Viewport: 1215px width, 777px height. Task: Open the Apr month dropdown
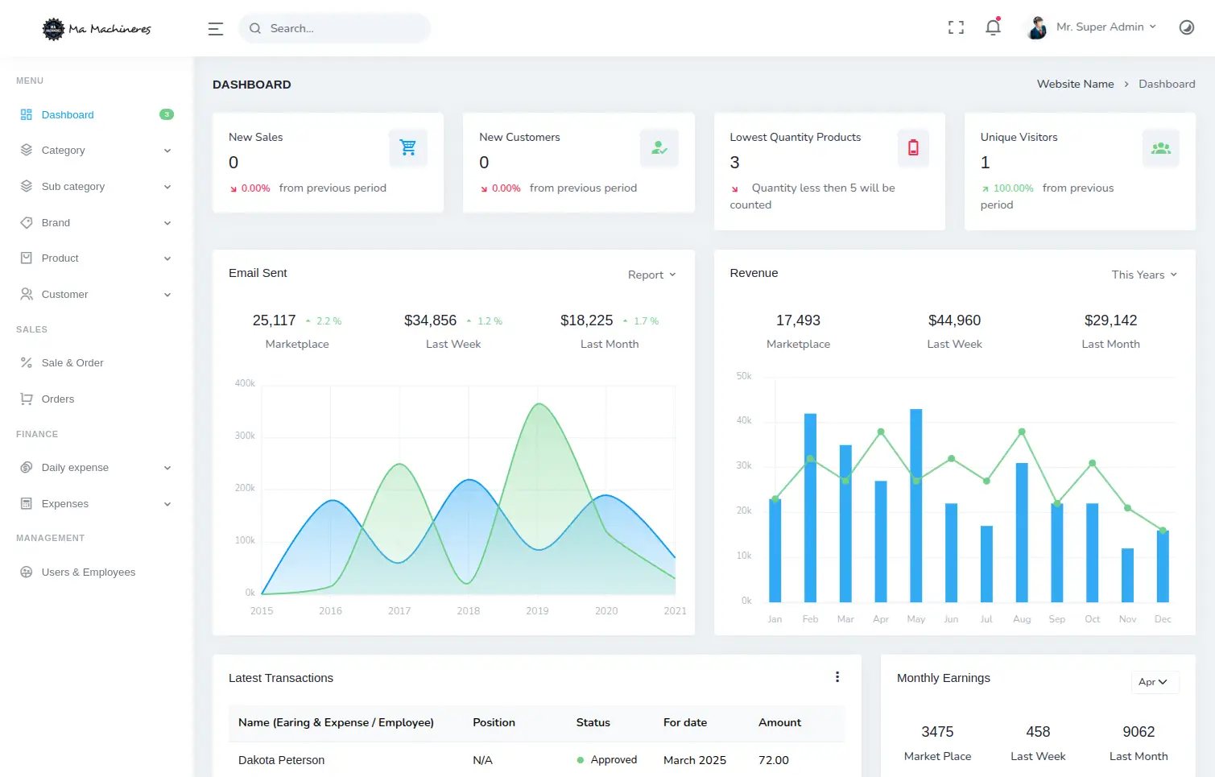[x=1155, y=682]
